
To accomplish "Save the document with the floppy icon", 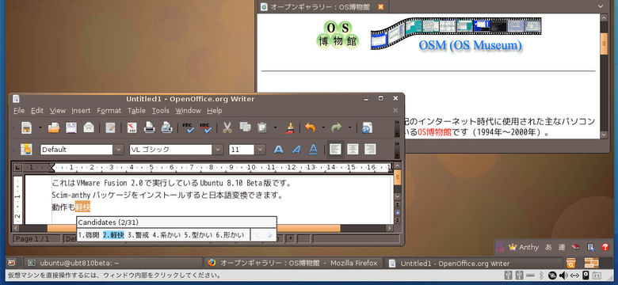I will (71, 127).
